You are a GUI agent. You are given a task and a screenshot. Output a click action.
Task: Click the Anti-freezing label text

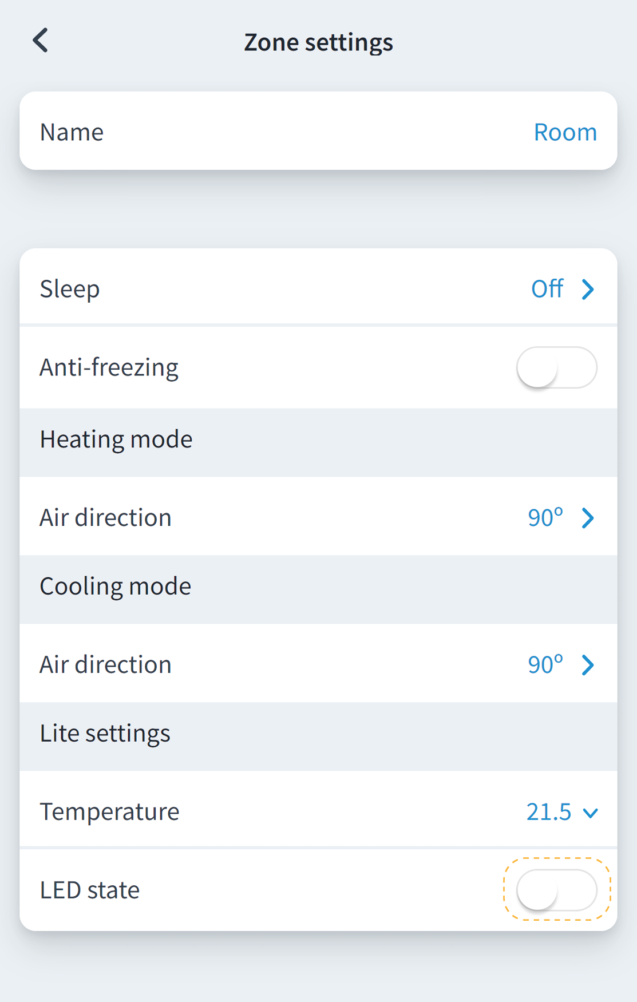[109, 367]
